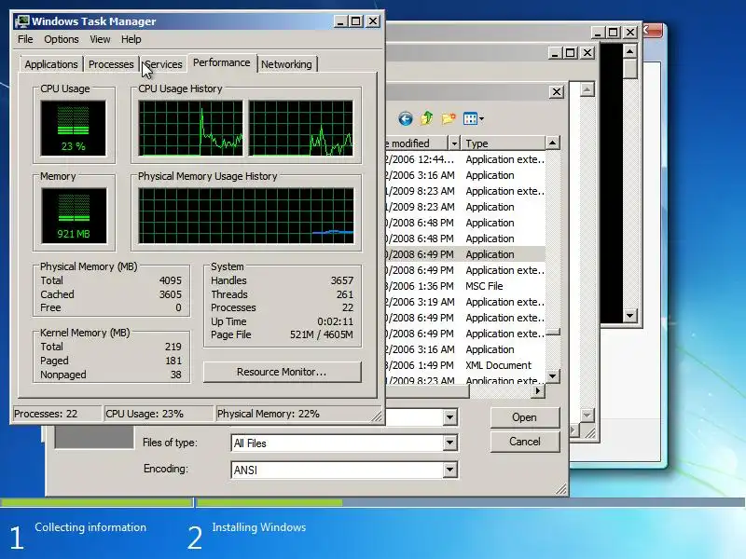The image size is (746, 559).
Task: Open the Views menu icon in the file dialog
Action: [x=473, y=118]
